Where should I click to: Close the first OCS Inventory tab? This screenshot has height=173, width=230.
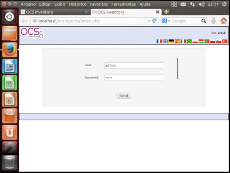point(86,12)
